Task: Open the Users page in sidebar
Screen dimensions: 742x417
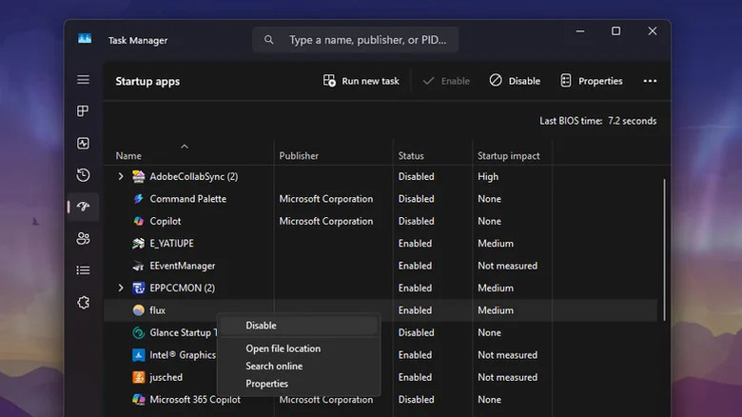Action: [x=84, y=239]
